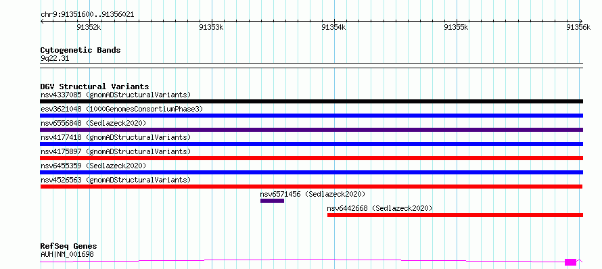
Task: Click the 91355k ruler tick label
Action: coord(457,27)
